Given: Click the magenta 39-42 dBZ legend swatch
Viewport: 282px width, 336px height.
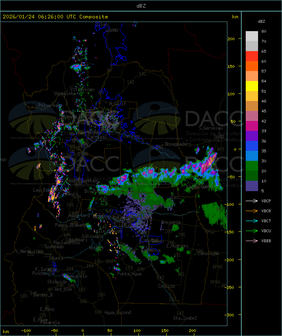Looking at the screenshot, I should pos(252,126).
